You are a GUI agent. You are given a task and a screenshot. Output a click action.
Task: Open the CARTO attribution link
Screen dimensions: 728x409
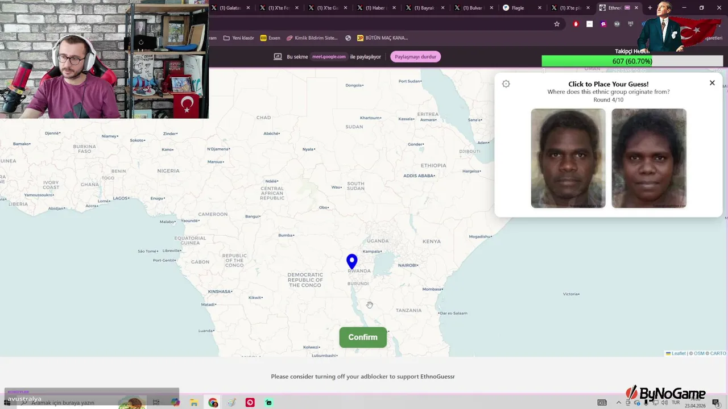coord(718,353)
